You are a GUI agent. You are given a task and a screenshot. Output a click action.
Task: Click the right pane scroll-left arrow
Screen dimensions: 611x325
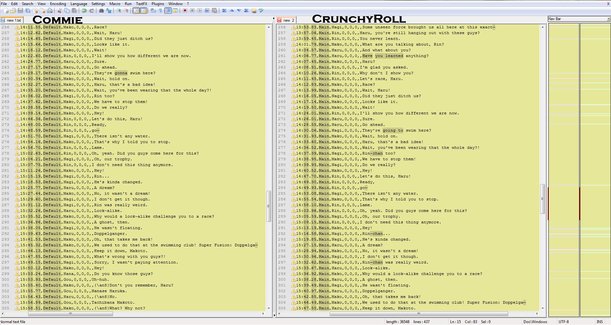click(x=279, y=314)
